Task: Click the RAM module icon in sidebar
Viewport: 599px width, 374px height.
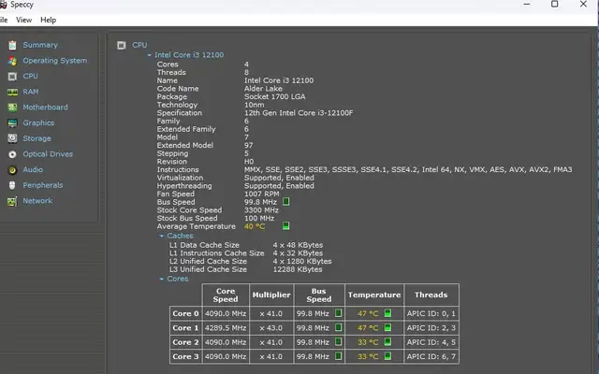Action: click(x=12, y=92)
